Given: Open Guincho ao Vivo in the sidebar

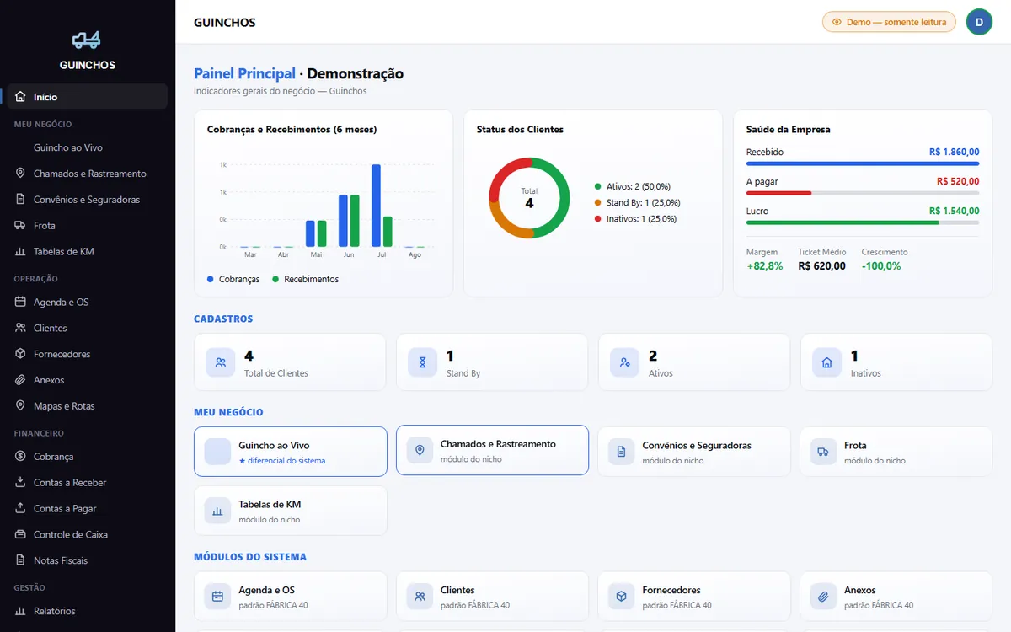Looking at the screenshot, I should [x=88, y=147].
